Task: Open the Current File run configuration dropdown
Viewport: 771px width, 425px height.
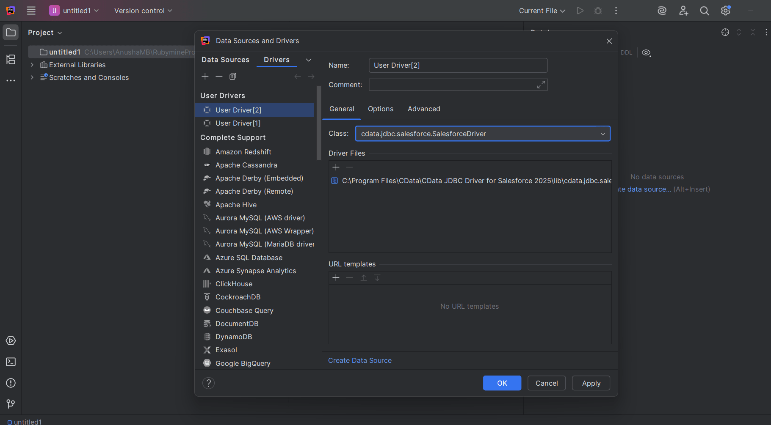Action: pos(542,11)
